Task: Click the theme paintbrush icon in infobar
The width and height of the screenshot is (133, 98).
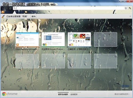Action: [x=3, y=17]
